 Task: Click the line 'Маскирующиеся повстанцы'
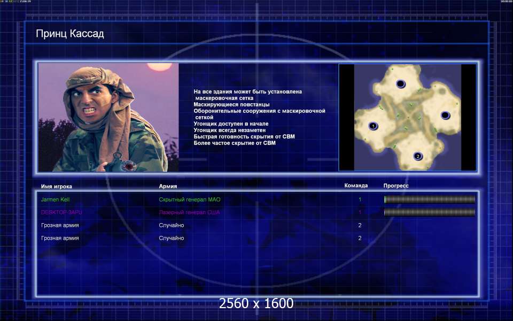pos(231,104)
